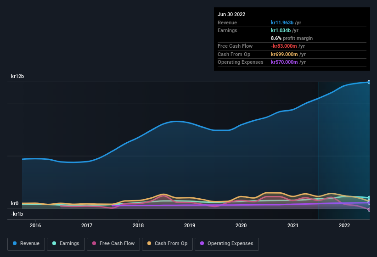
Task: Click the 2022 x-axis label
Action: [x=344, y=225]
